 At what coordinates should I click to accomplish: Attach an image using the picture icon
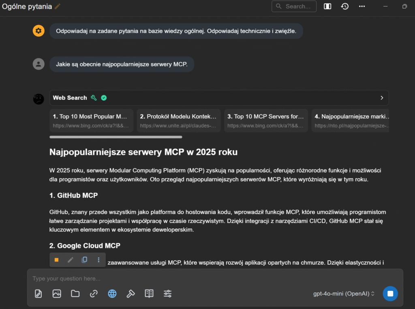click(x=57, y=294)
